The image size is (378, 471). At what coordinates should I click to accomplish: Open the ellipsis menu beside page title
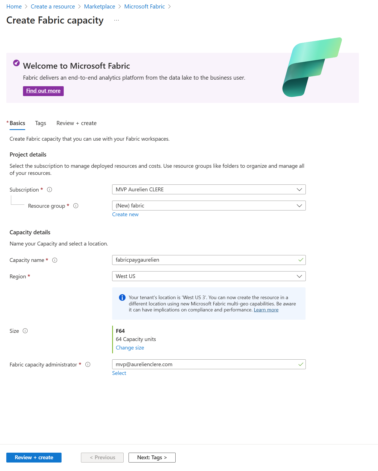pyautogui.click(x=117, y=20)
